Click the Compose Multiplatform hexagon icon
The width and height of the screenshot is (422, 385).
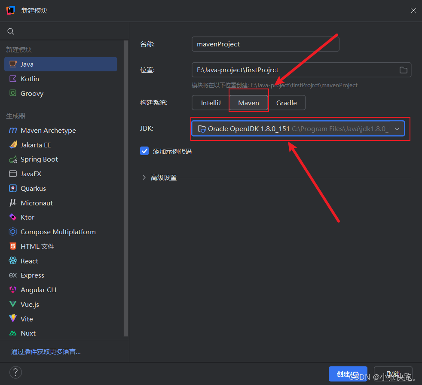(x=13, y=232)
